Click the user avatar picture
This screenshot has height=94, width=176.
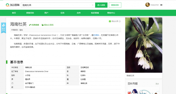click(148, 5)
